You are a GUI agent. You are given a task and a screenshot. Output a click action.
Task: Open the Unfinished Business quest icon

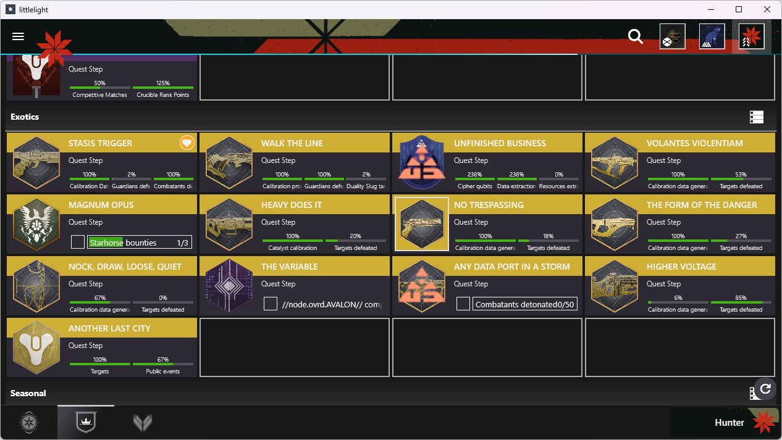[422, 163]
